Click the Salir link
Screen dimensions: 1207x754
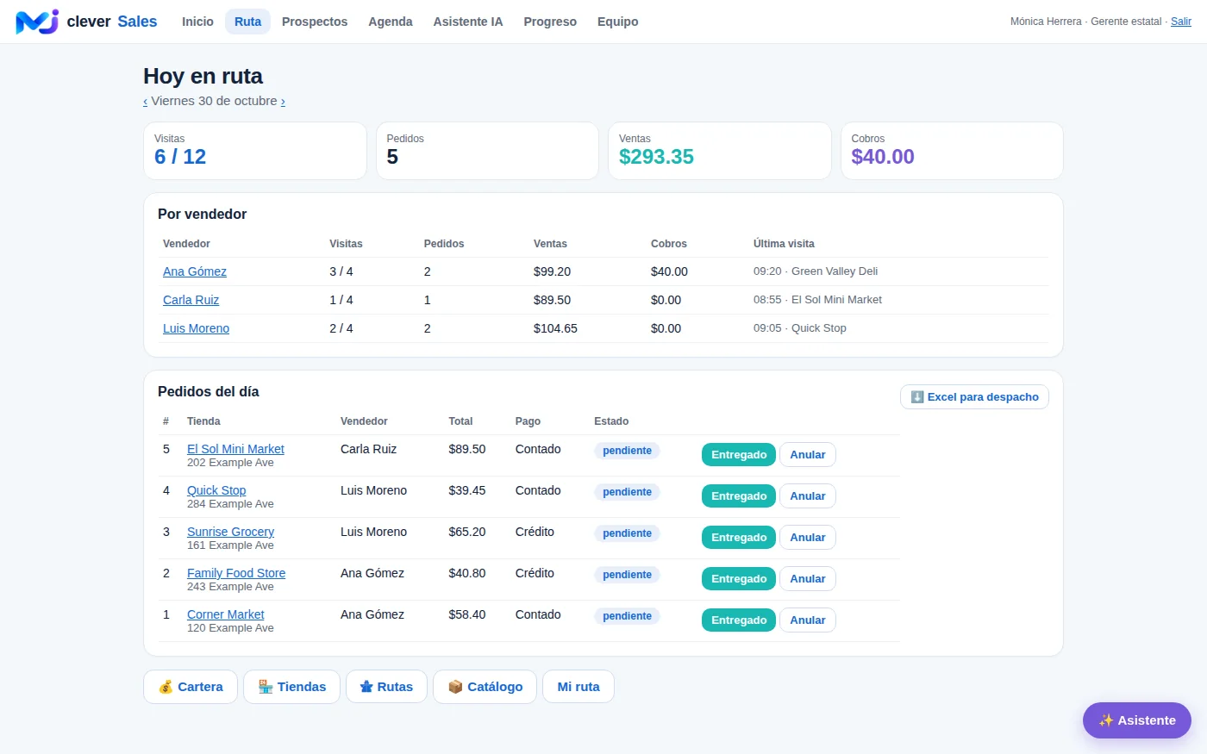pos(1181,22)
